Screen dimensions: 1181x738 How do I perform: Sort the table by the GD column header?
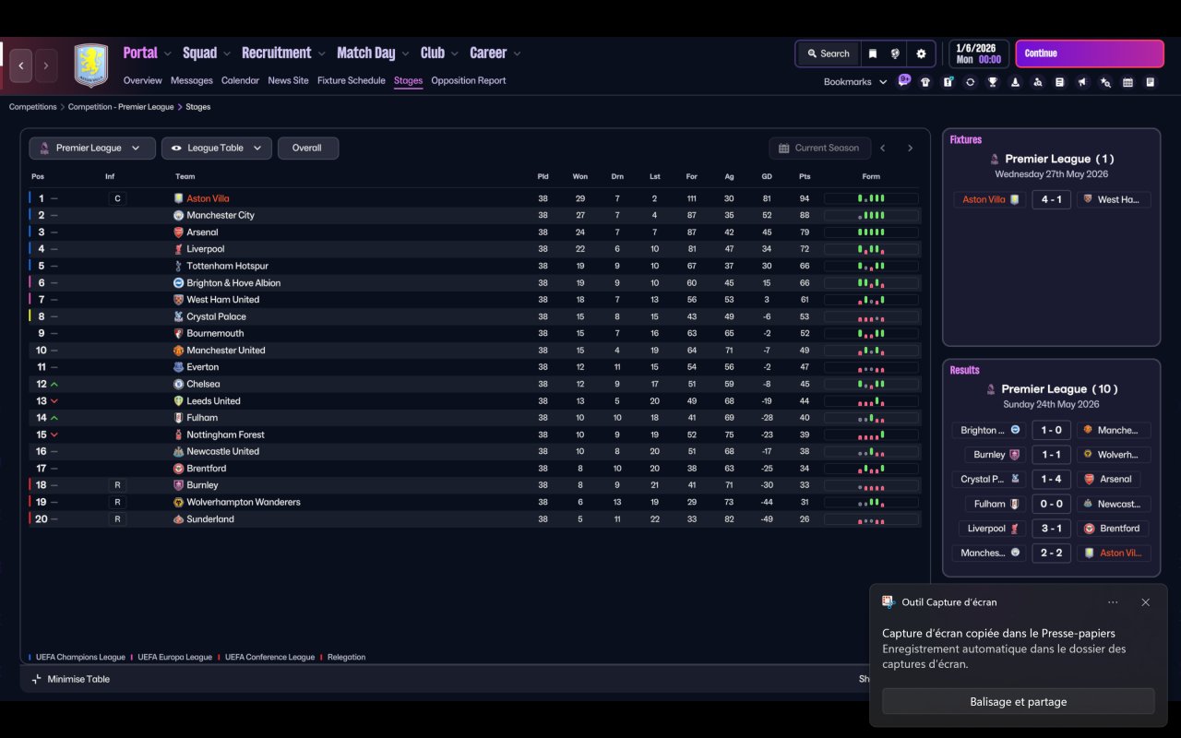tap(767, 176)
